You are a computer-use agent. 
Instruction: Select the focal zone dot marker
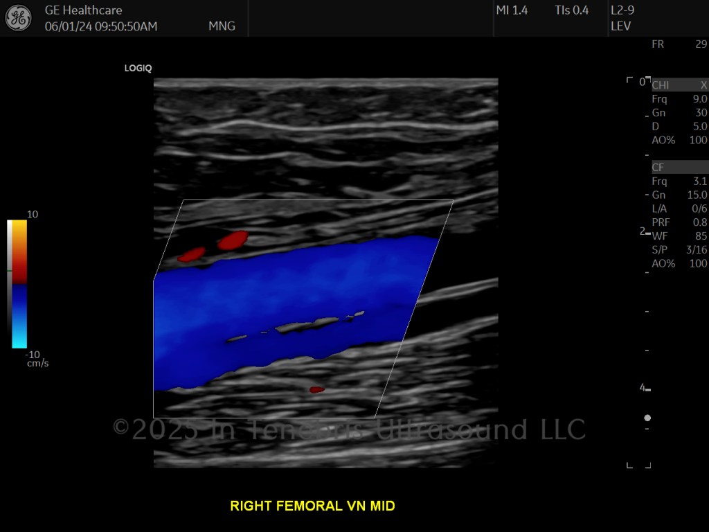[x=647, y=418]
